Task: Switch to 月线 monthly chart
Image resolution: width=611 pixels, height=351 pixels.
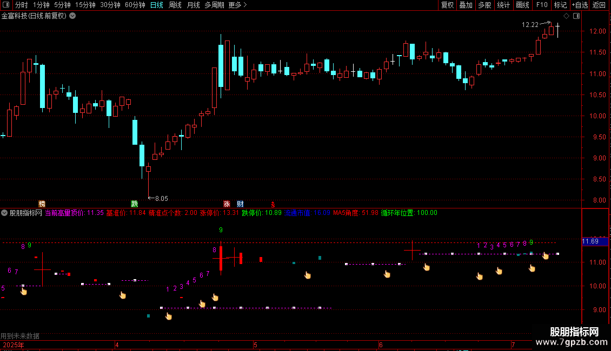Action: tap(193, 5)
